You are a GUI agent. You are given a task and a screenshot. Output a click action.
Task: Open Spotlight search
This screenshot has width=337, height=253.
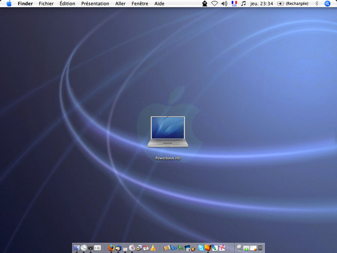point(327,4)
